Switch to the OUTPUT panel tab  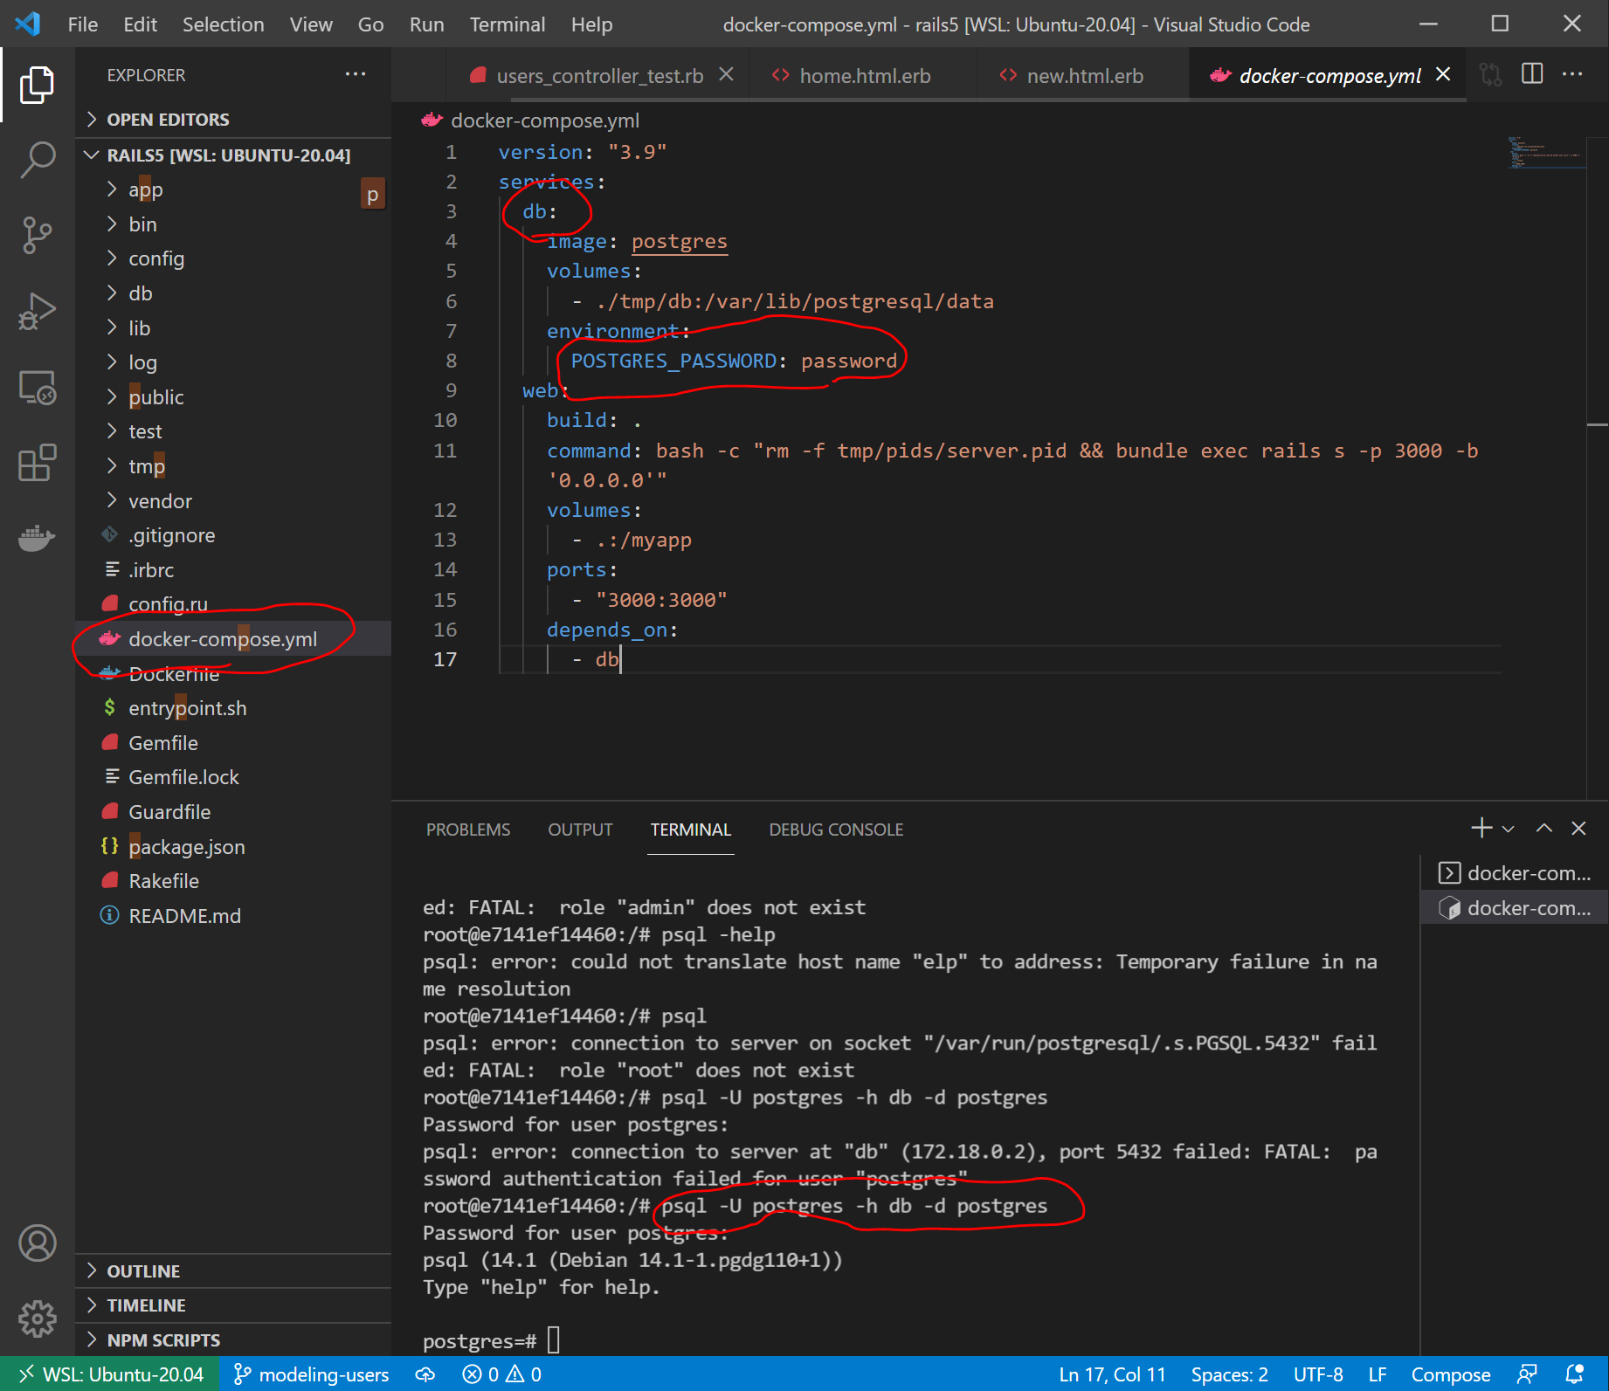point(581,830)
